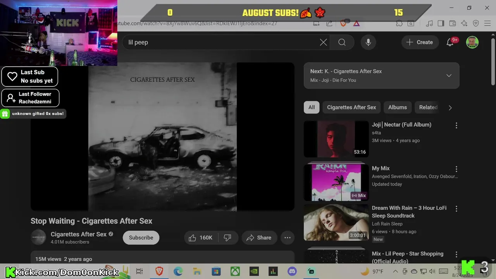Image resolution: width=496 pixels, height=279 pixels.
Task: Show hidden system tray icons
Action: [395, 271]
